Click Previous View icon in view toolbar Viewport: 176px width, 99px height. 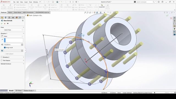coord(90,13)
